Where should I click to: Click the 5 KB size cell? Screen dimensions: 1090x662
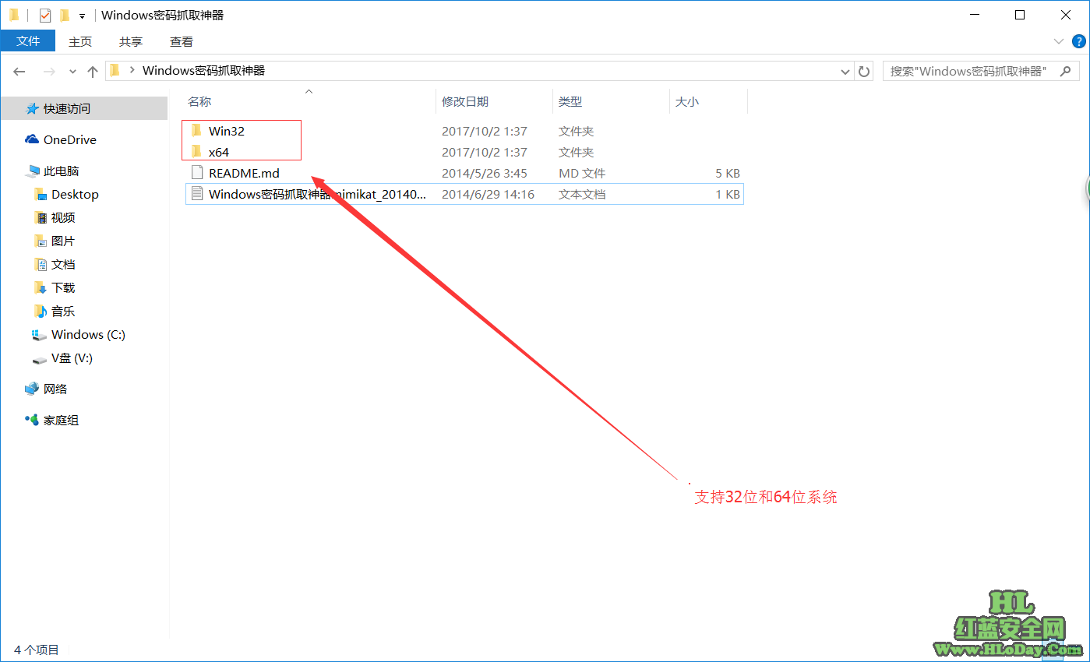pyautogui.click(x=728, y=174)
